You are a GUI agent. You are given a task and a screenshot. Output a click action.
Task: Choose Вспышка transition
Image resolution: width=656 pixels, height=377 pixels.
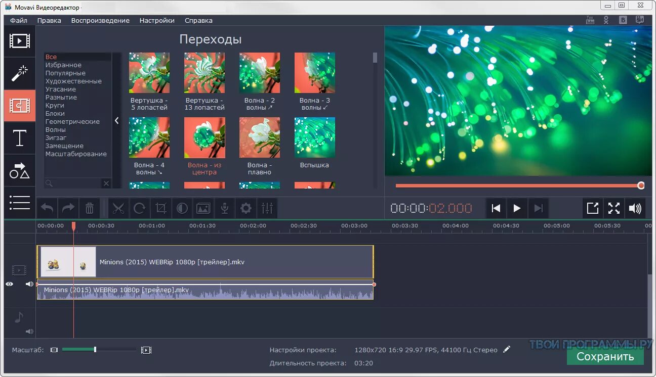315,143
